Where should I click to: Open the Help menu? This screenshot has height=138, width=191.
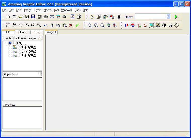(86, 10)
